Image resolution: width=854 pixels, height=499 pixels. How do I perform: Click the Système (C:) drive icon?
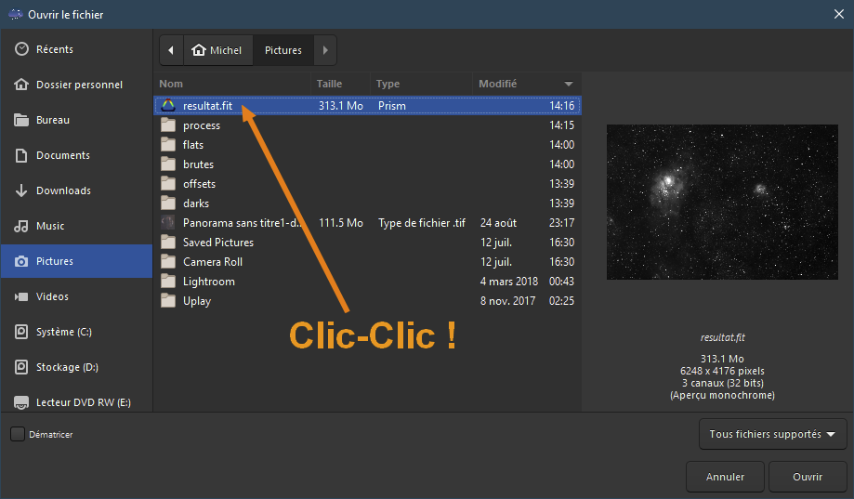21,332
